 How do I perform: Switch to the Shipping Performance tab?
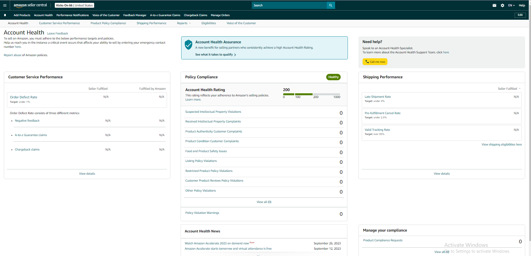[151, 23]
